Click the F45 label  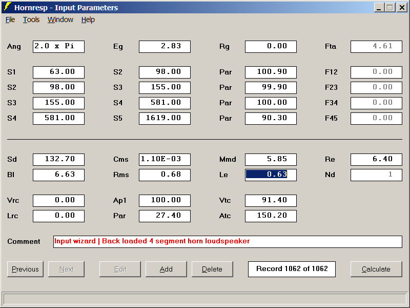331,119
